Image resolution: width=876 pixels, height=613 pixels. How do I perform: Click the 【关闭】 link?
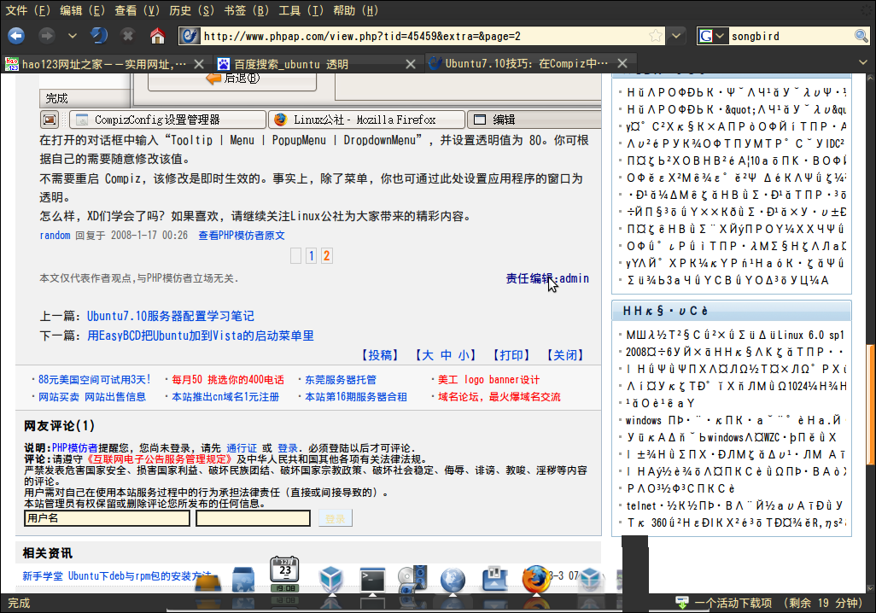[565, 355]
